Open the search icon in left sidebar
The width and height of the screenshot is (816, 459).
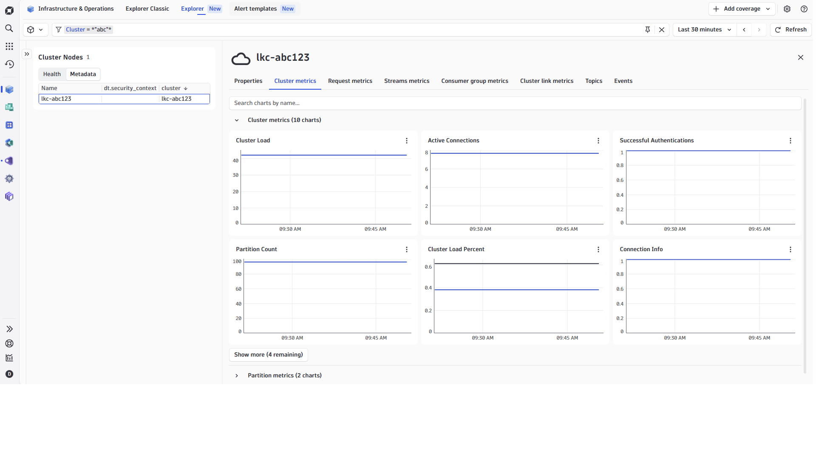(x=9, y=28)
